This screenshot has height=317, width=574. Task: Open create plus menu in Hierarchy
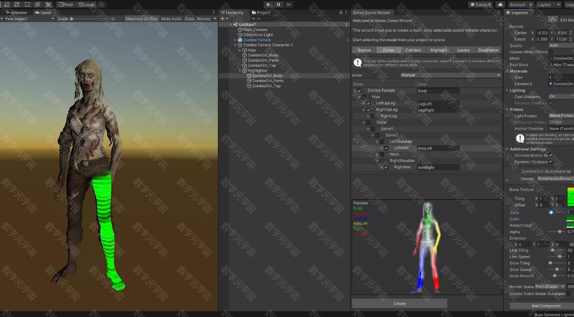tap(223, 19)
